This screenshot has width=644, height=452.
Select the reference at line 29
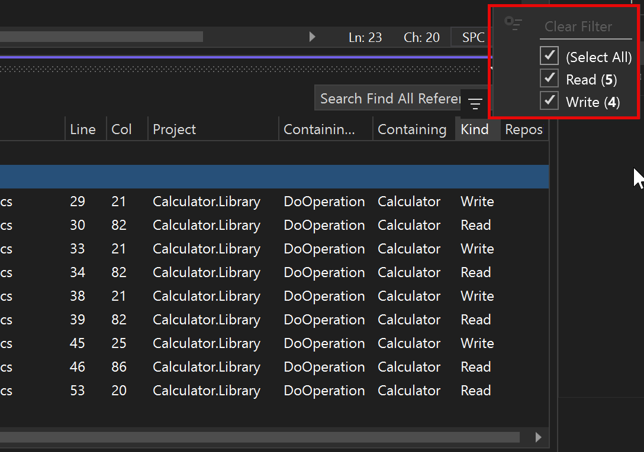[x=275, y=201]
